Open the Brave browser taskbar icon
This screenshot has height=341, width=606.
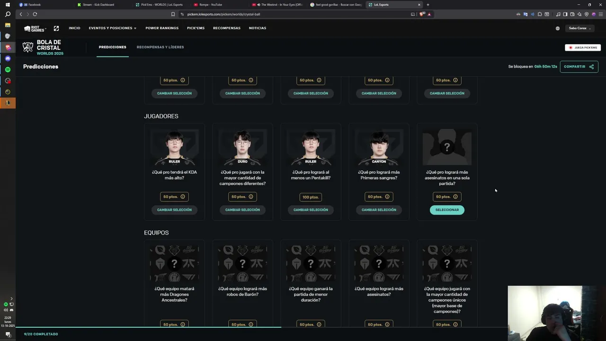click(x=8, y=47)
